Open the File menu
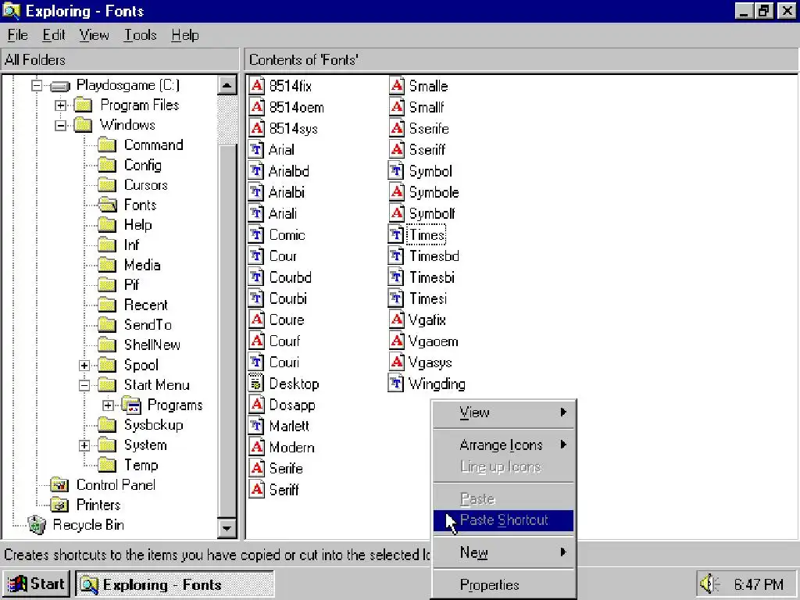This screenshot has height=600, width=800. (17, 35)
